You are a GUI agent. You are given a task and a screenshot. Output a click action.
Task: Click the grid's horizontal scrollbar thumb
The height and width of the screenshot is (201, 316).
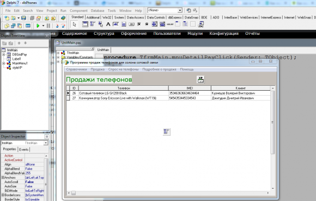(74, 193)
